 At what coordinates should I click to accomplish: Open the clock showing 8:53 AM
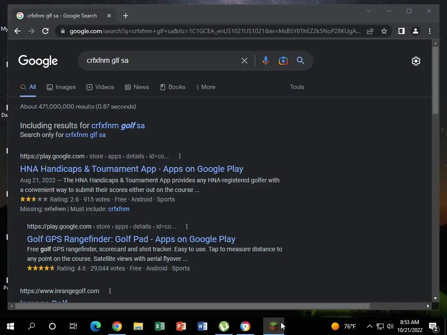[x=409, y=326]
